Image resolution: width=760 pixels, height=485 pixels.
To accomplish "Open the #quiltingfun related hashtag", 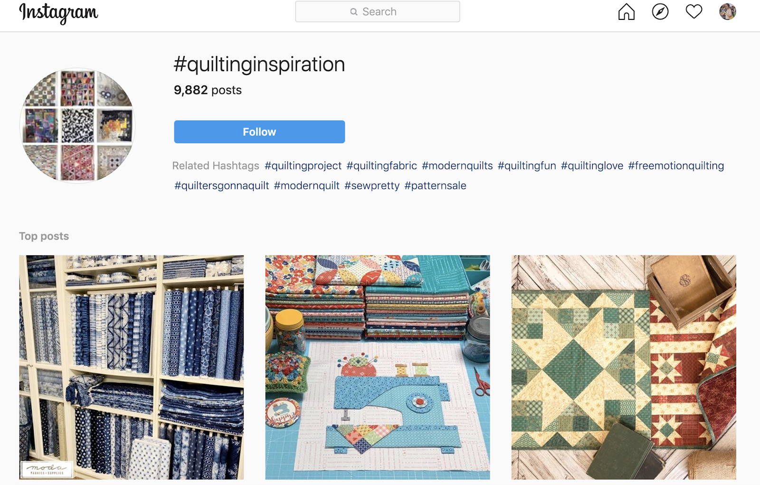I will click(527, 166).
